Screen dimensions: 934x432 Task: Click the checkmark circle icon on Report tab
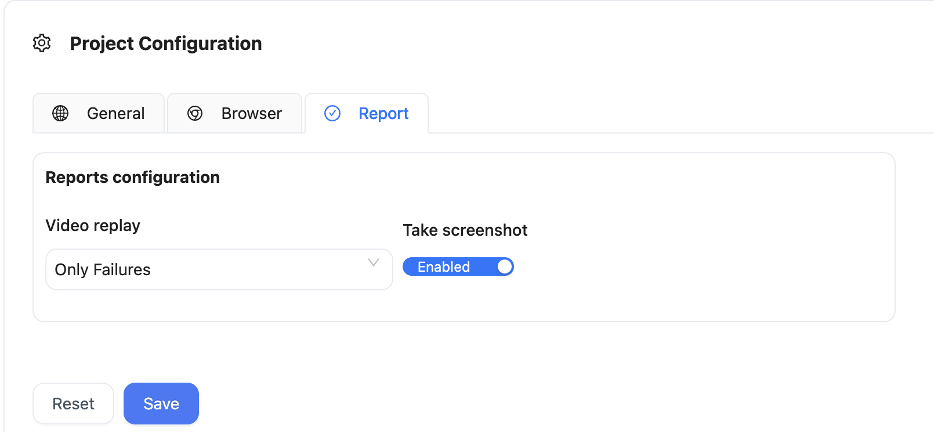[332, 113]
